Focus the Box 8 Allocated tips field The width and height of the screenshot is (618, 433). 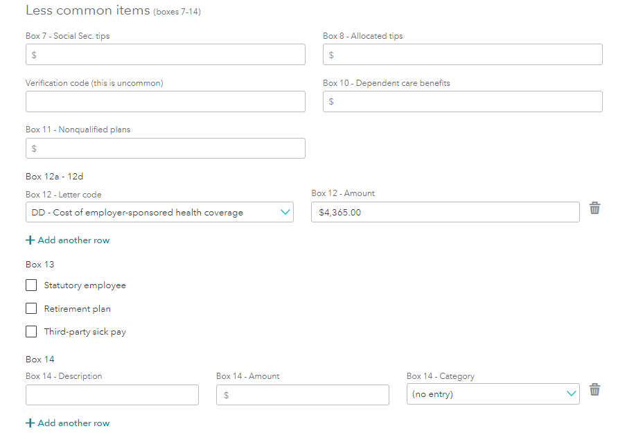pyautogui.click(x=462, y=55)
